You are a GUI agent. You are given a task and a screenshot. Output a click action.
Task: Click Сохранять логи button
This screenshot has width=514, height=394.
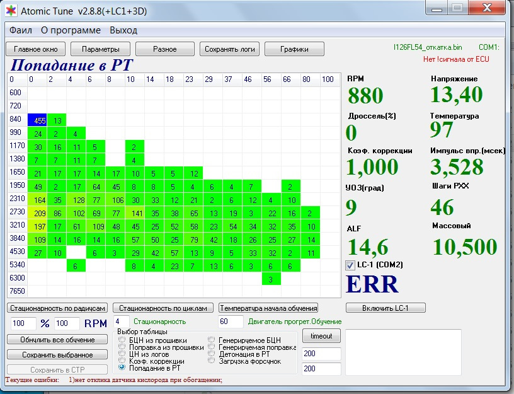coord(230,49)
